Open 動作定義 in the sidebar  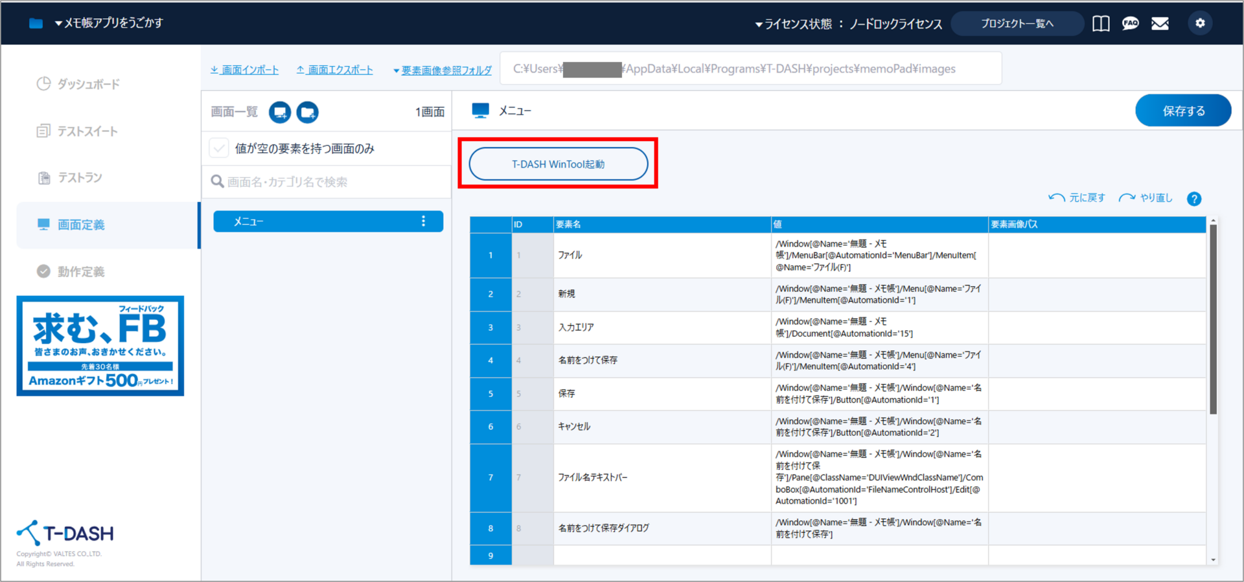point(80,272)
